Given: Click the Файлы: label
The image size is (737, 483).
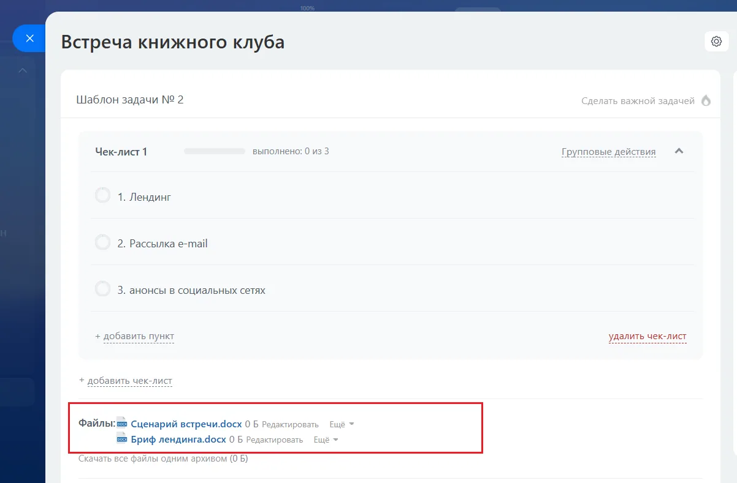Looking at the screenshot, I should click(97, 423).
